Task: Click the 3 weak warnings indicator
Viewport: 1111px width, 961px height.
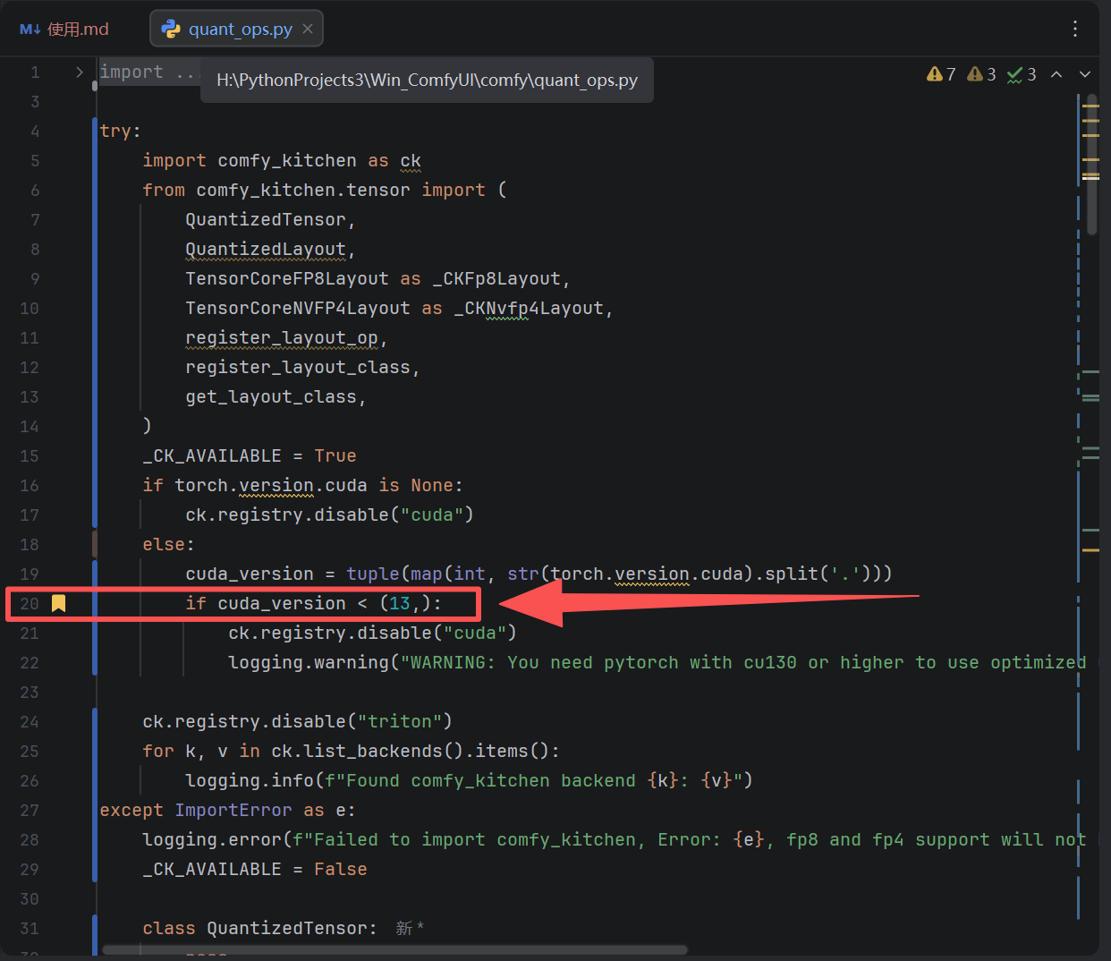Action: pyautogui.click(x=981, y=74)
